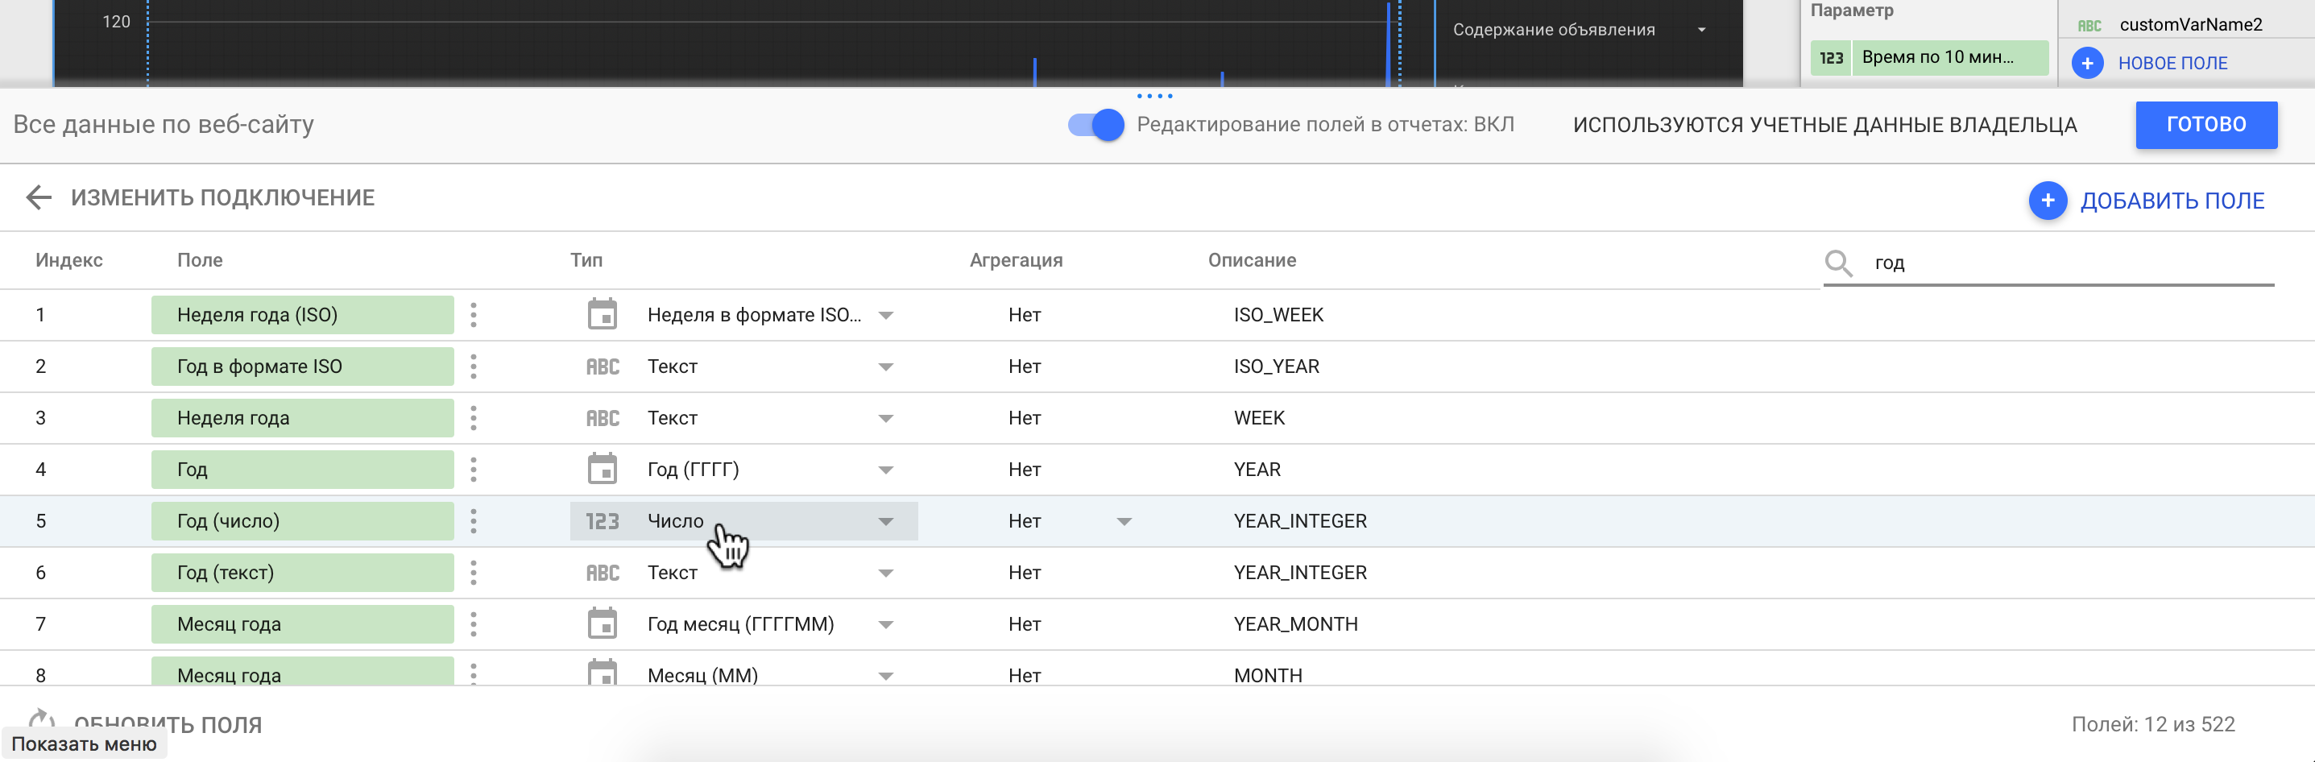The height and width of the screenshot is (762, 2315).
Task: Expand type dropdown for Неделя года (ISO)
Action: [885, 316]
